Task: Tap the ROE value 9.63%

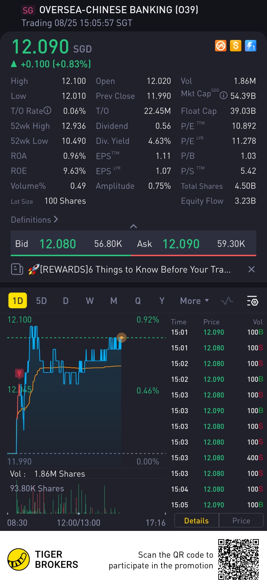Action: click(74, 171)
